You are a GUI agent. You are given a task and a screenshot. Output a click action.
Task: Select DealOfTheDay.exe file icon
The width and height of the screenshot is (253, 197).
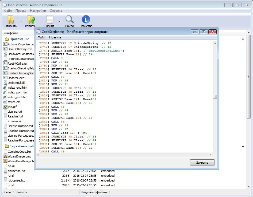point(5,49)
